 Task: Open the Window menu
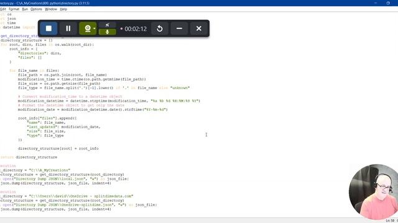point(51,9)
